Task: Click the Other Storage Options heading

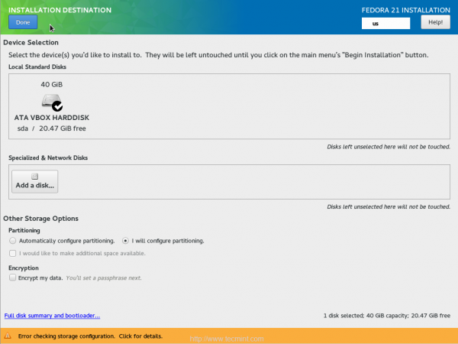Action: [x=40, y=219]
